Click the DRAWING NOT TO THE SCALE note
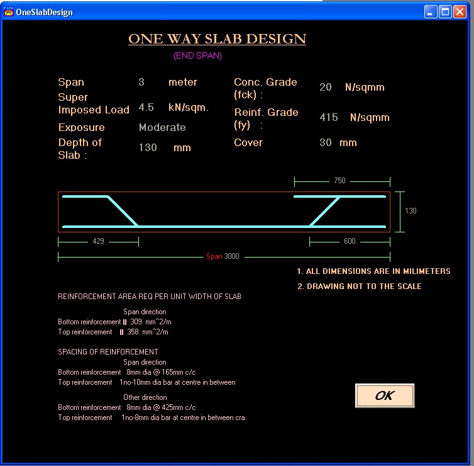This screenshot has width=474, height=466. click(x=360, y=287)
